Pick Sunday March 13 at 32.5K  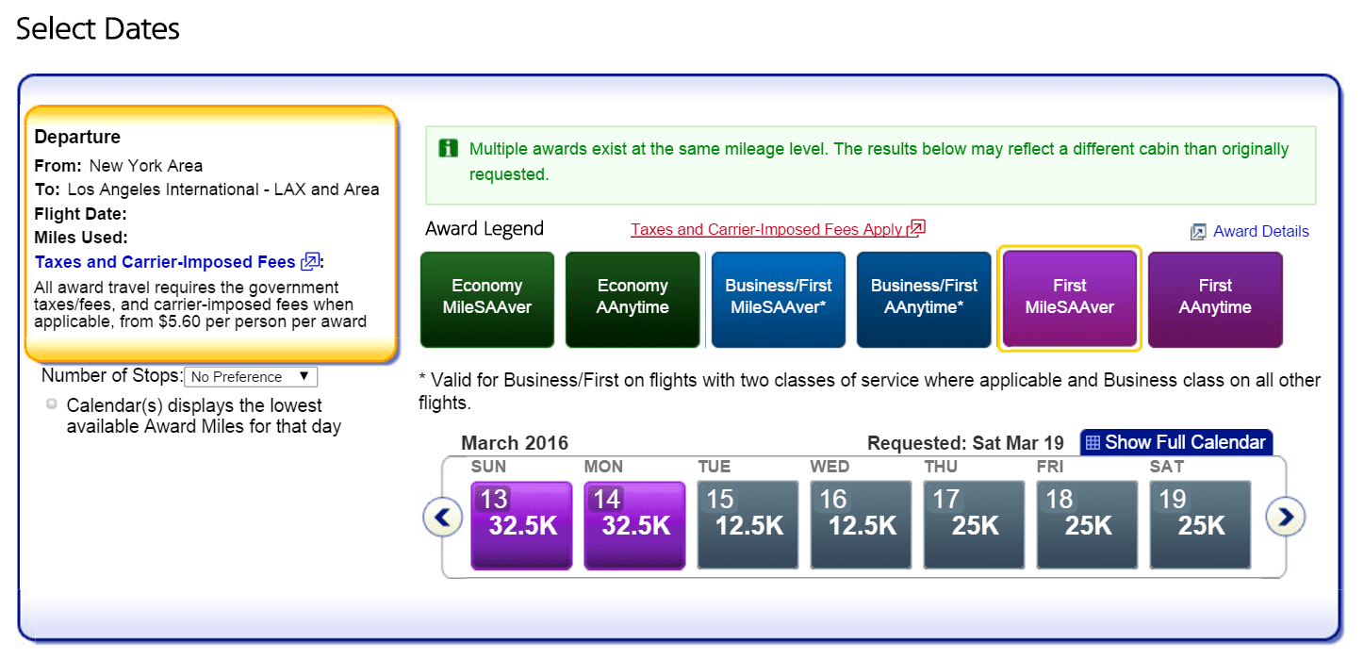tap(521, 525)
